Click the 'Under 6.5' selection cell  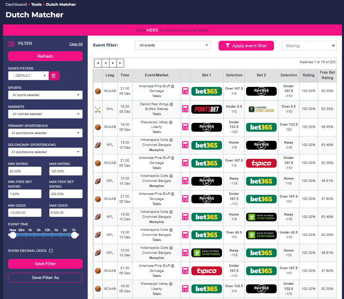(x=234, y=109)
